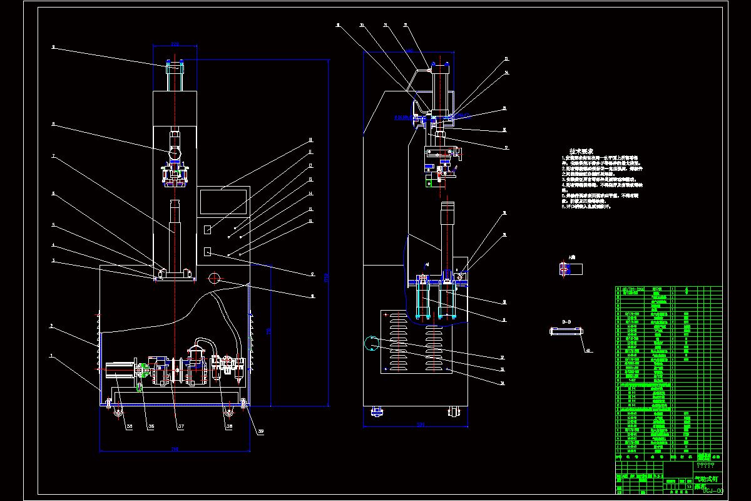Click part callout number 38
This screenshot has height=501, width=751.
coord(229,426)
